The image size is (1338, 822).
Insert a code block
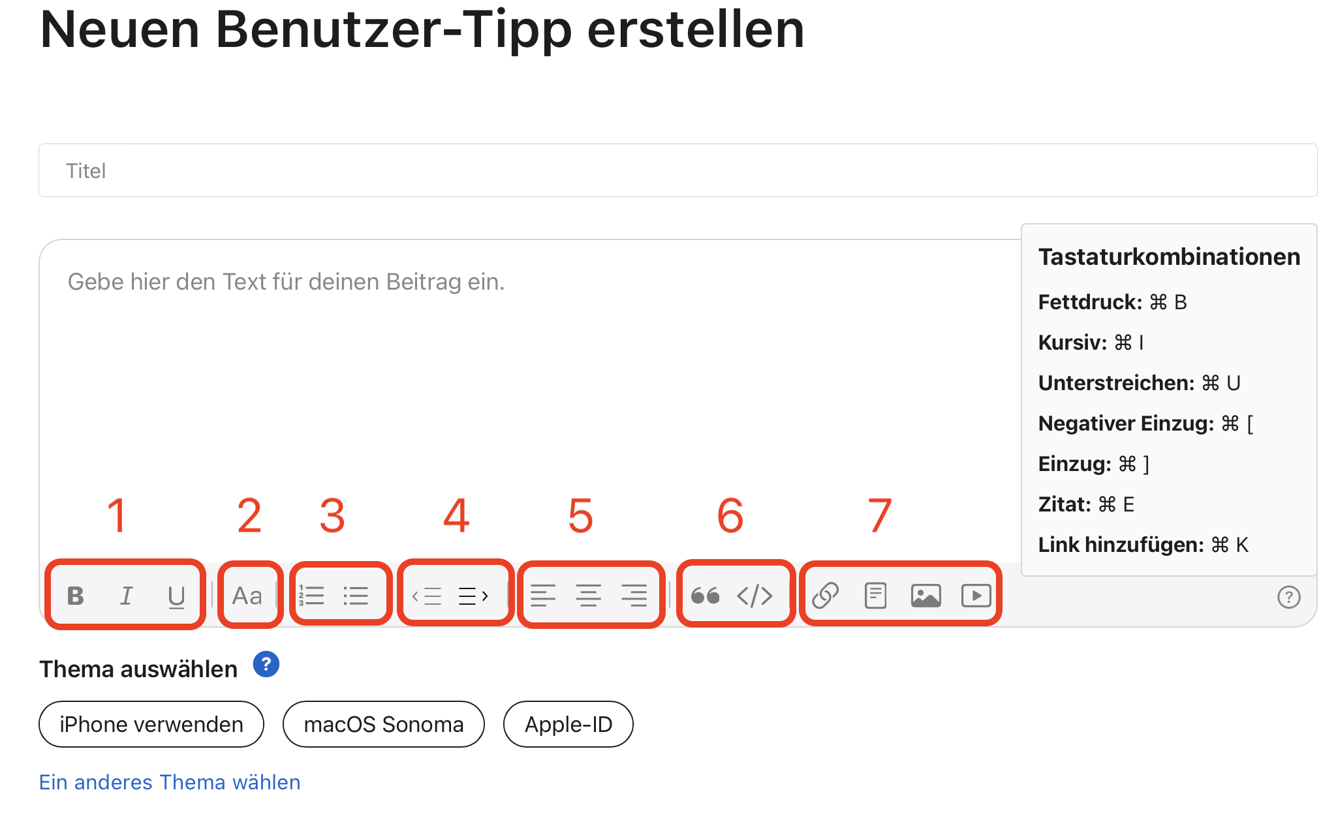pyautogui.click(x=755, y=596)
